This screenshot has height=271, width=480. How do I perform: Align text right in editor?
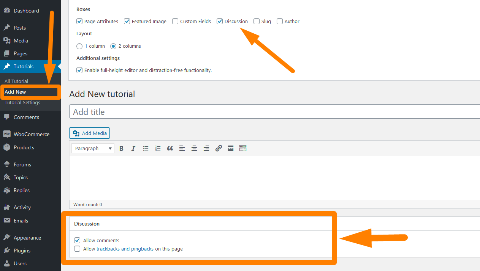(x=206, y=149)
